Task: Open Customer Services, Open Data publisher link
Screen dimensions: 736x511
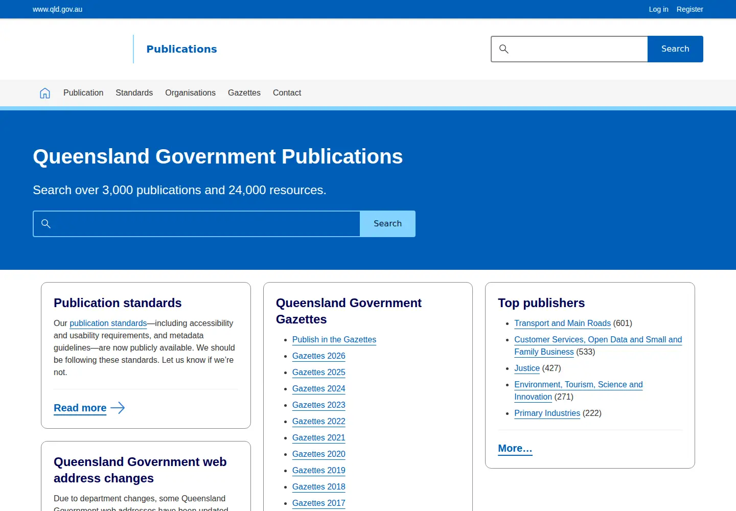Action: (x=598, y=346)
